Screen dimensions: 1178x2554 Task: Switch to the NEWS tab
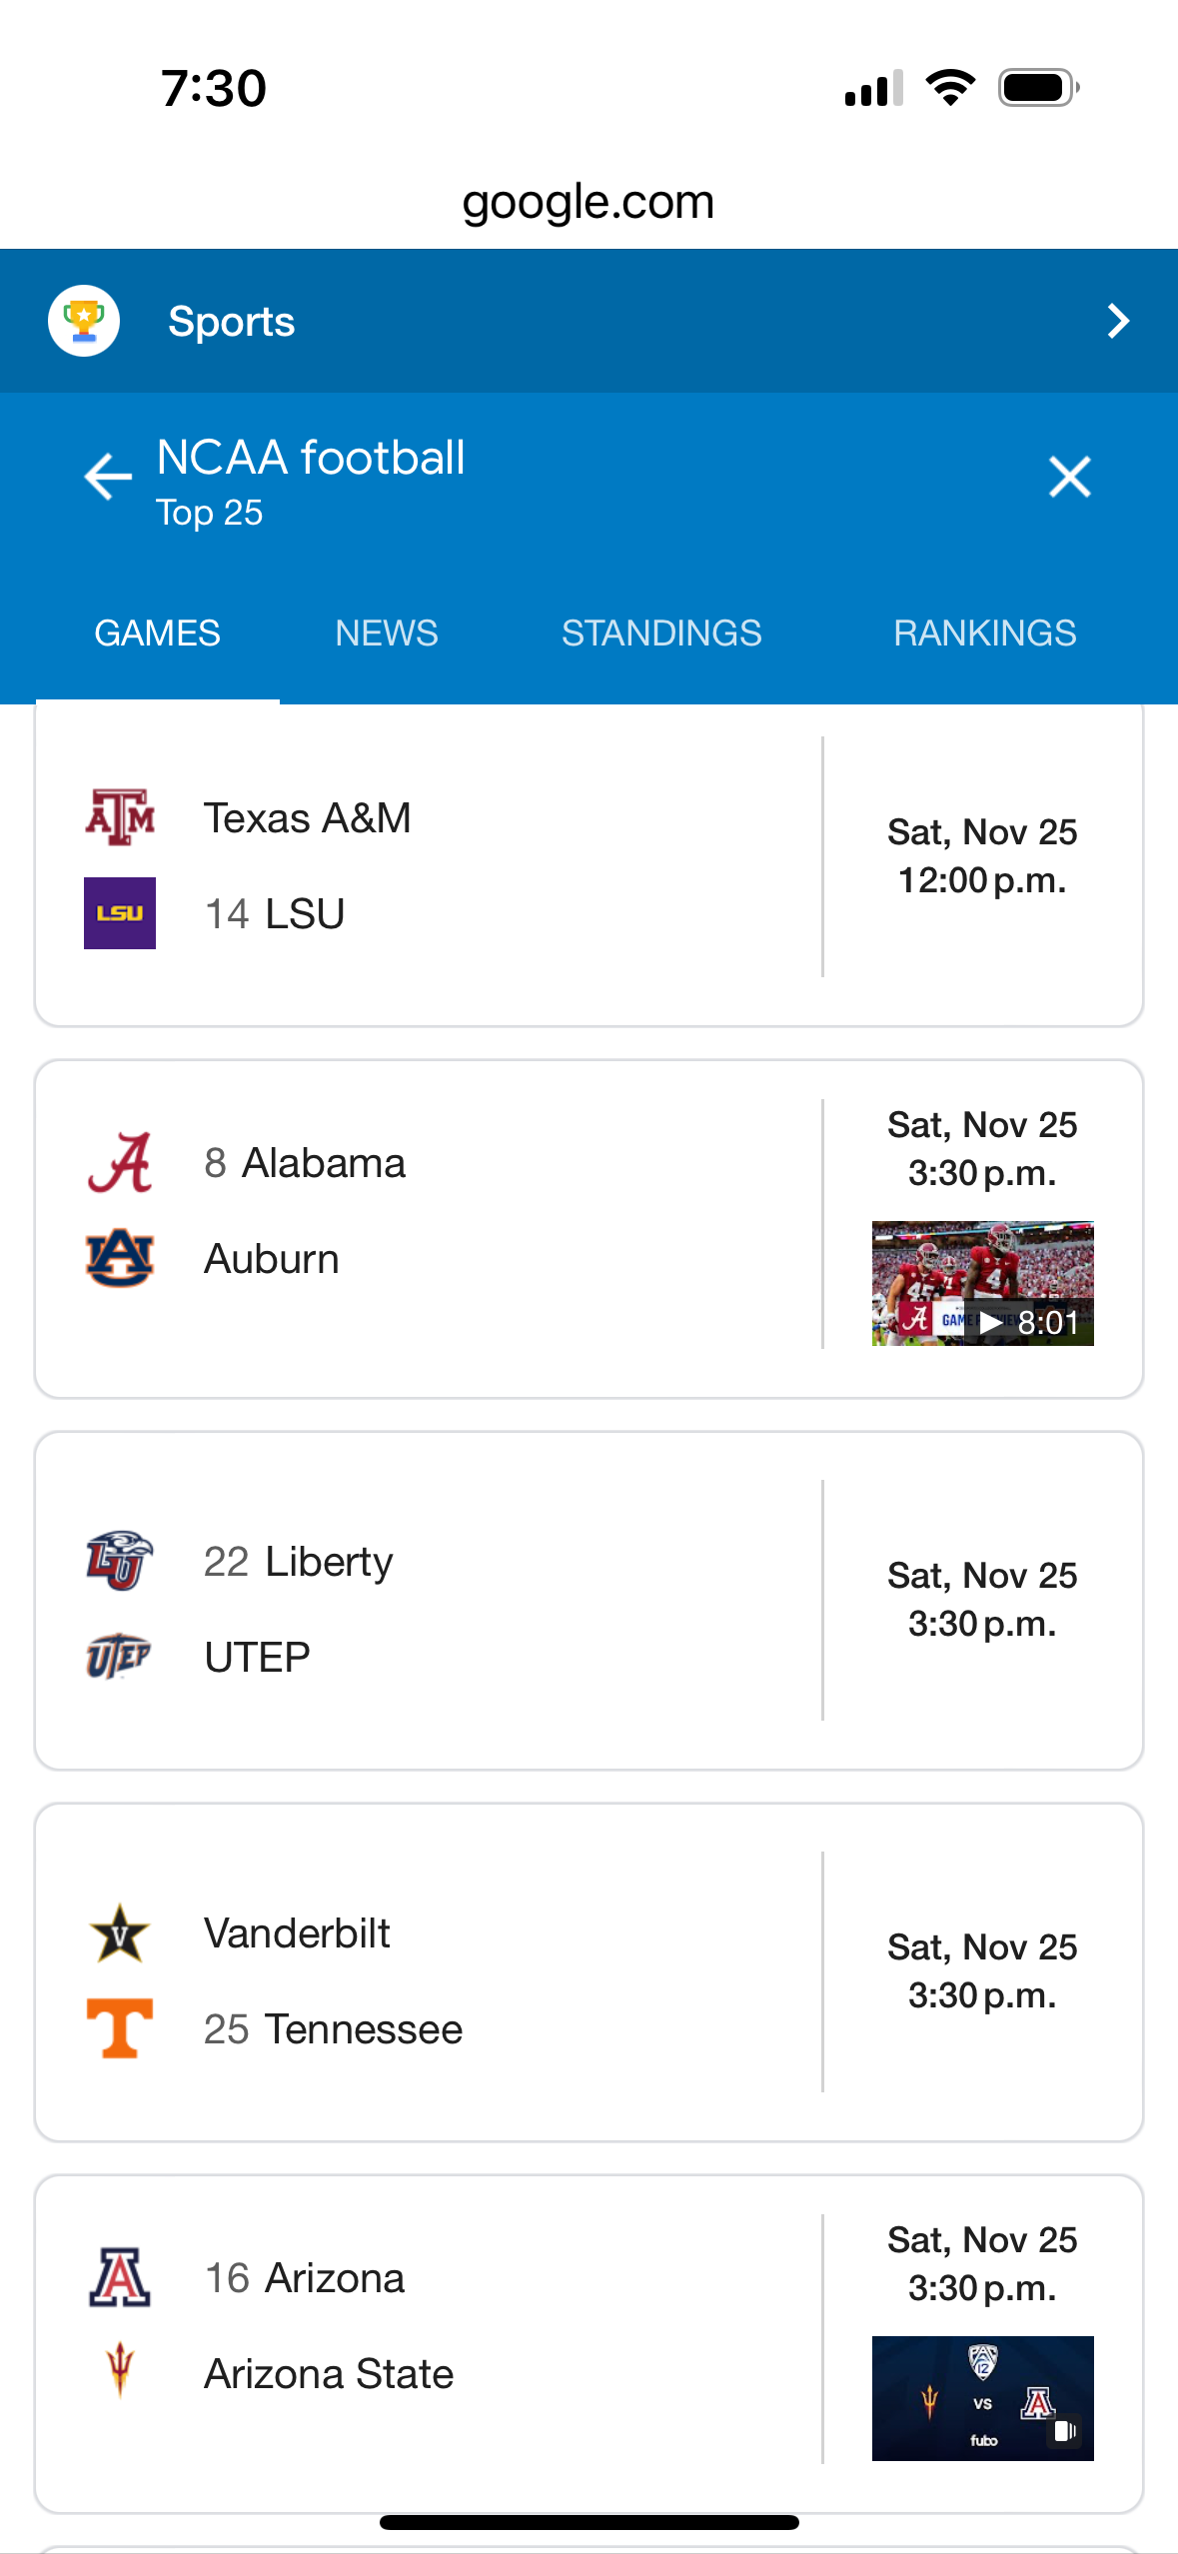coord(387,634)
